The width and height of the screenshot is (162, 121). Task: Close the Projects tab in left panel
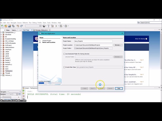tap(5, 30)
